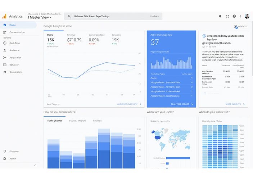Image resolution: width=253 pixels, height=180 pixels.
Task: Click the /home active page row
Action: coord(171,78)
